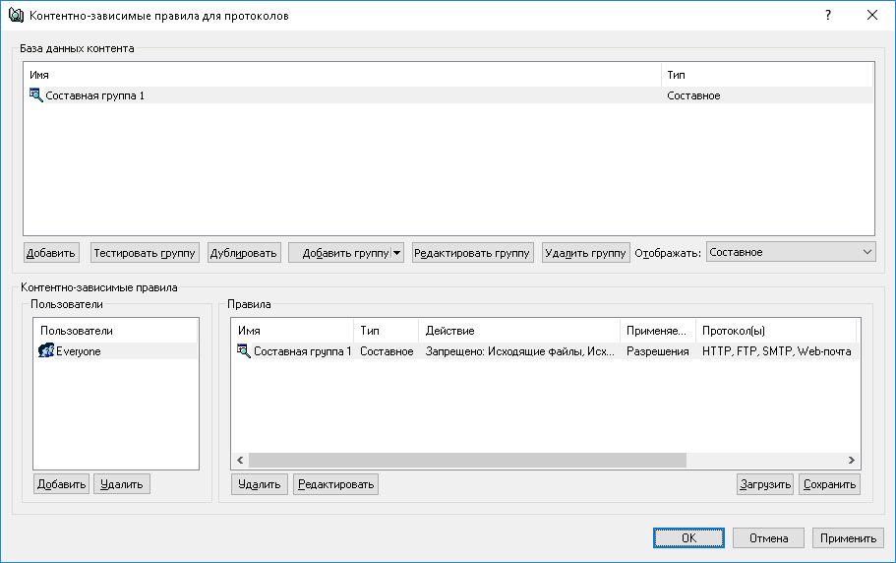
Task: Click the Сохранить rules button
Action: [x=829, y=484]
